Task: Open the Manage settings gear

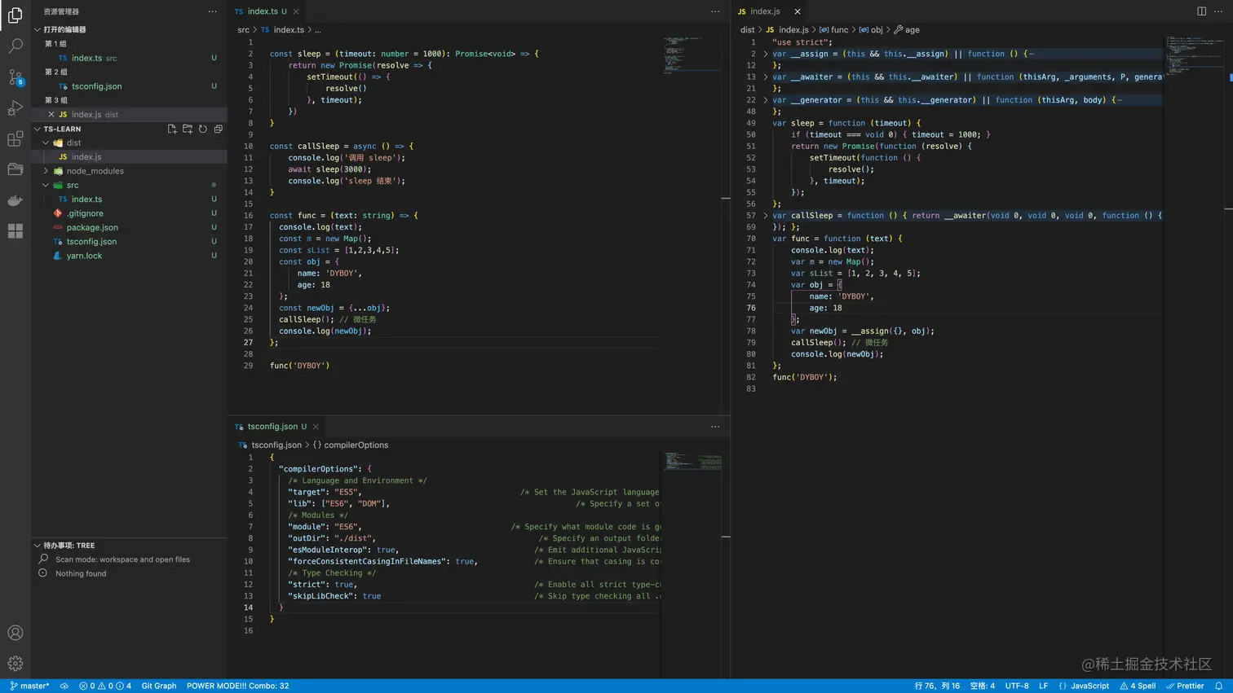Action: pos(15,663)
